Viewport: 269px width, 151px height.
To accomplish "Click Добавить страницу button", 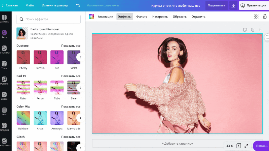I will (177, 144).
